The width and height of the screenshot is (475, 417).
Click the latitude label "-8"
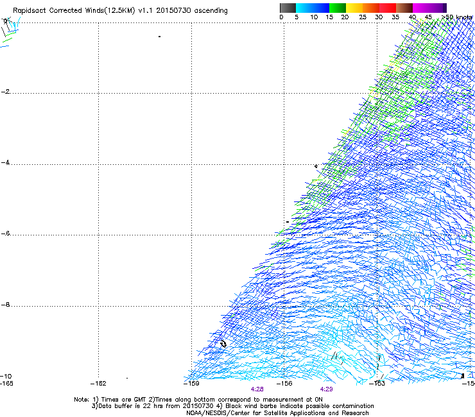5,305
